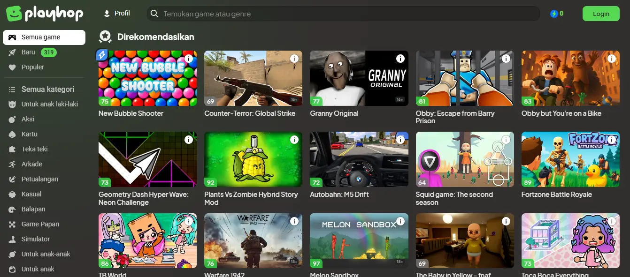Click the search field Temukan game atau genre
630x277 pixels.
pos(343,14)
